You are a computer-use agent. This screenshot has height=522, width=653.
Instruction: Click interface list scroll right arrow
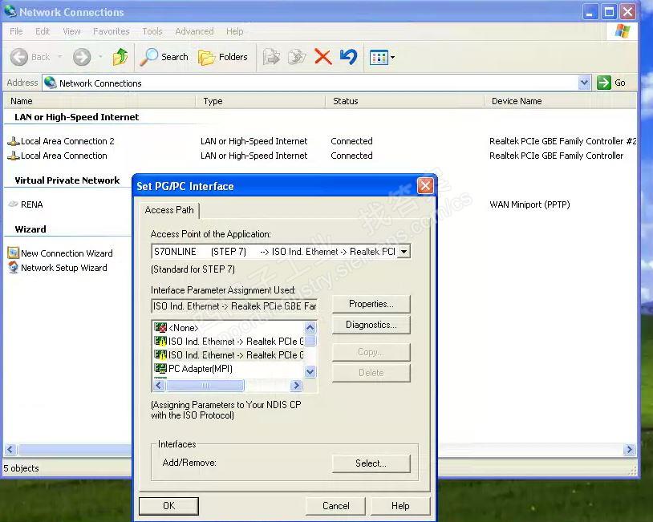coord(296,386)
